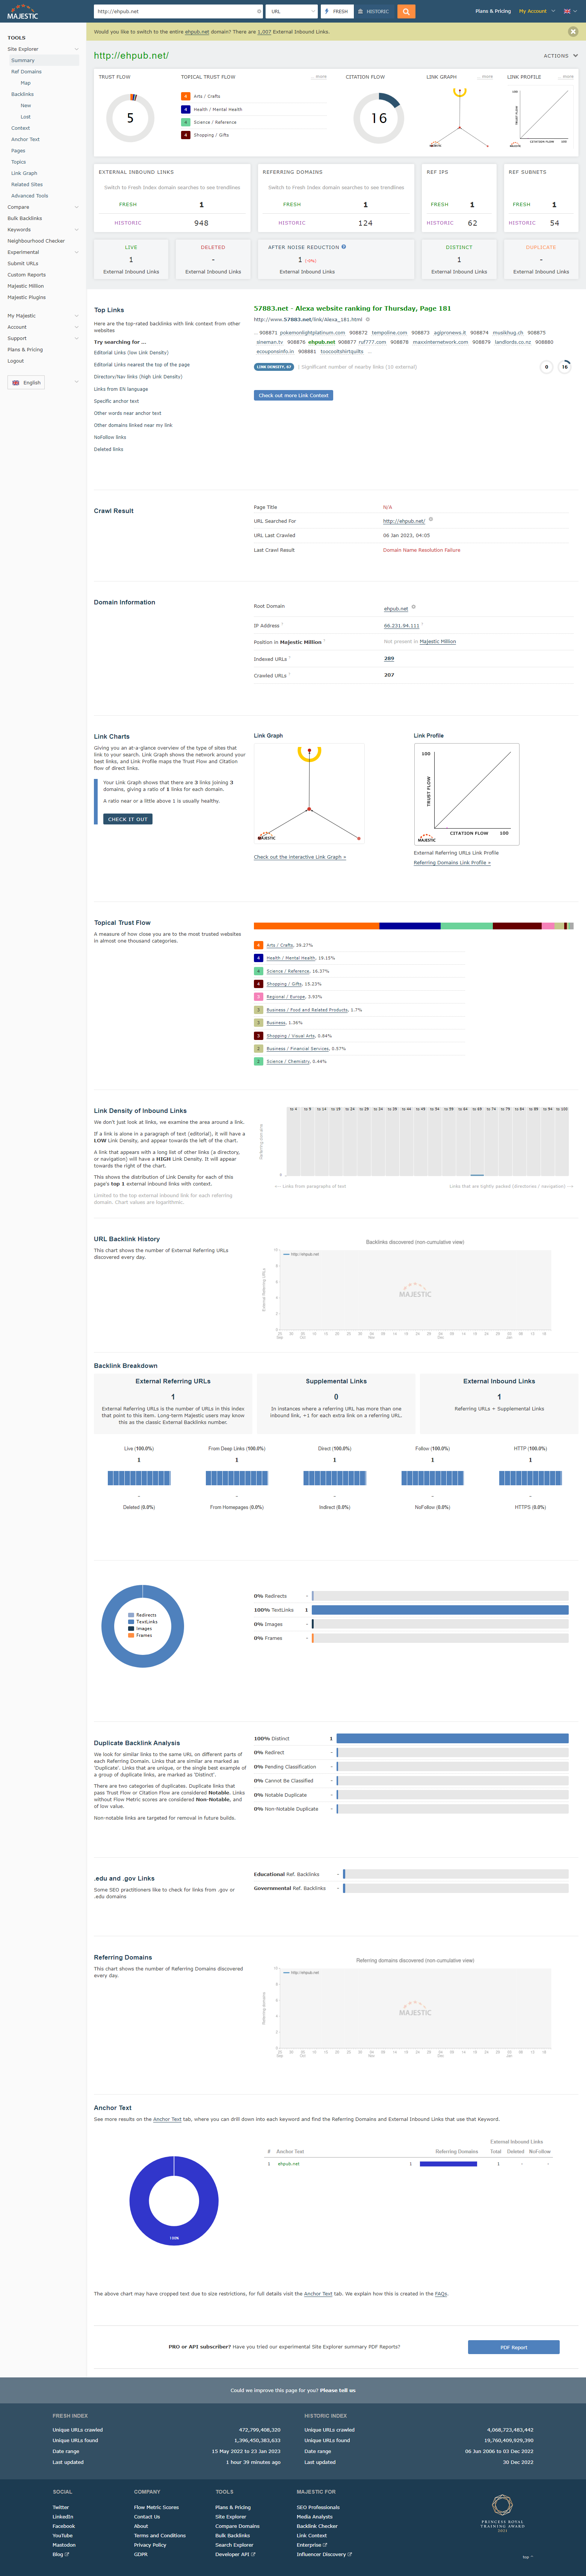Click the CHECK IT OUT button
The height and width of the screenshot is (2576, 586).
pos(128,819)
